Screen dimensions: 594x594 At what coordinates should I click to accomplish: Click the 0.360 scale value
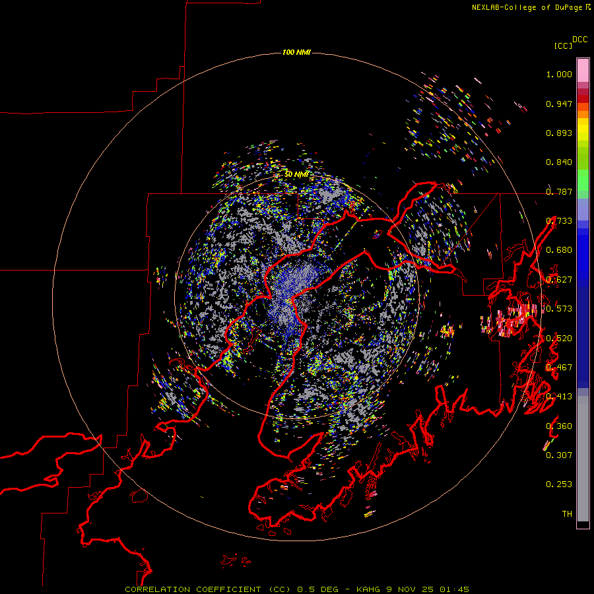[x=559, y=426]
